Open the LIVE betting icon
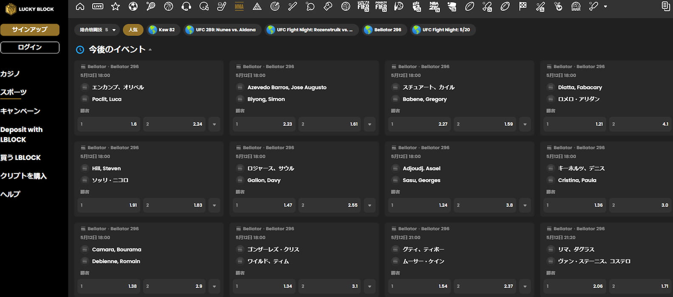 98,6
